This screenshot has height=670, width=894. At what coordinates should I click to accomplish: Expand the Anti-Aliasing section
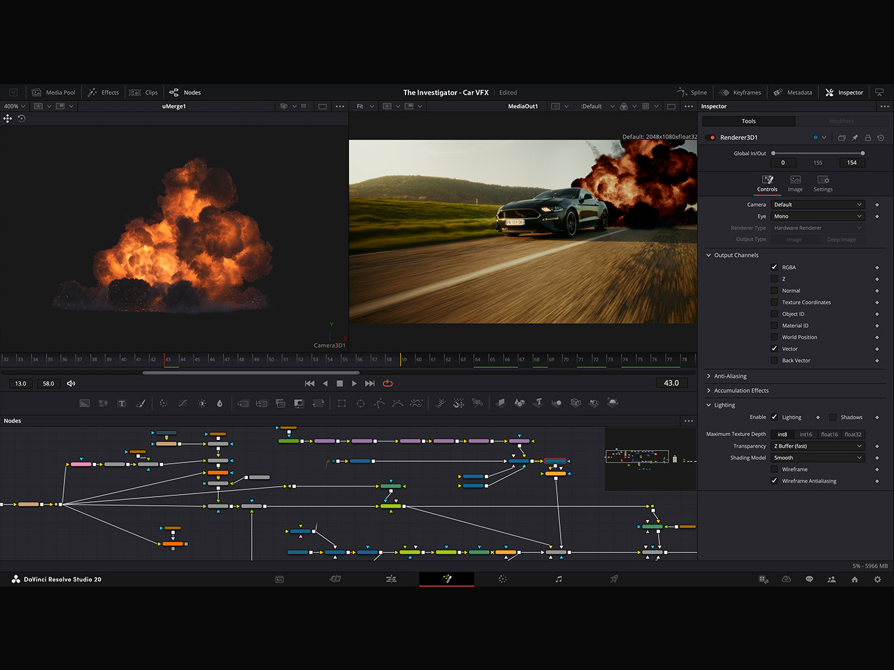pyautogui.click(x=730, y=376)
